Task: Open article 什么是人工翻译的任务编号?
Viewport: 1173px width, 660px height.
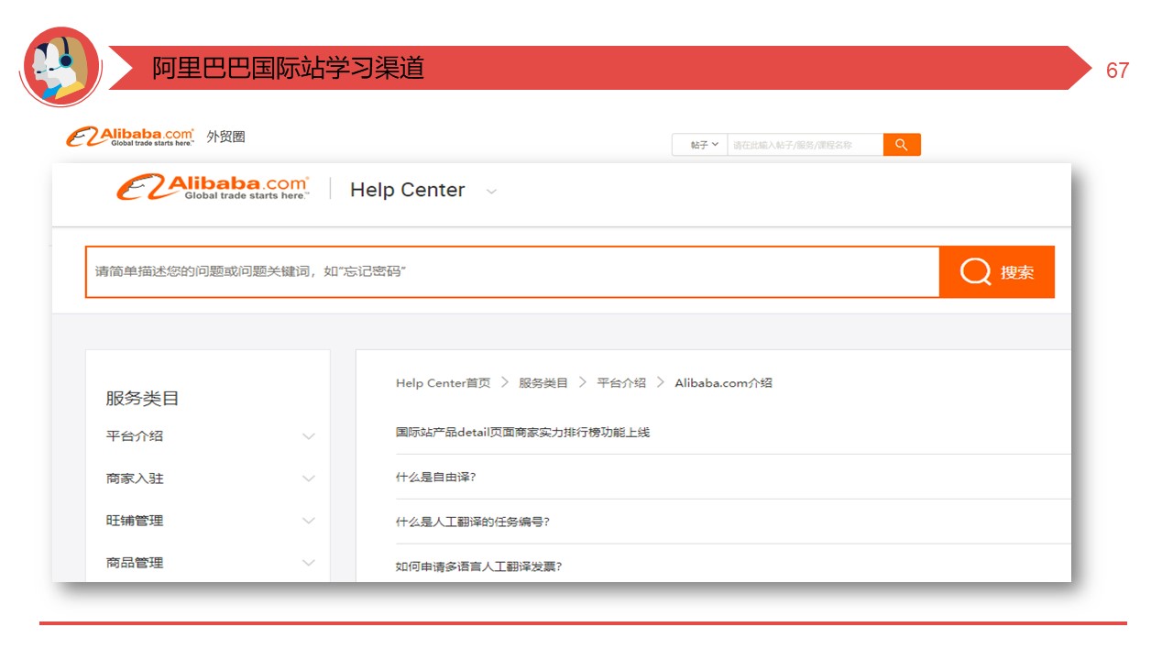Action: click(x=473, y=522)
